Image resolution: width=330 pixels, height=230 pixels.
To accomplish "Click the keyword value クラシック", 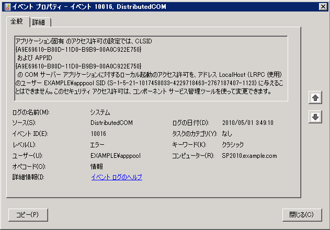I will click(233, 145).
